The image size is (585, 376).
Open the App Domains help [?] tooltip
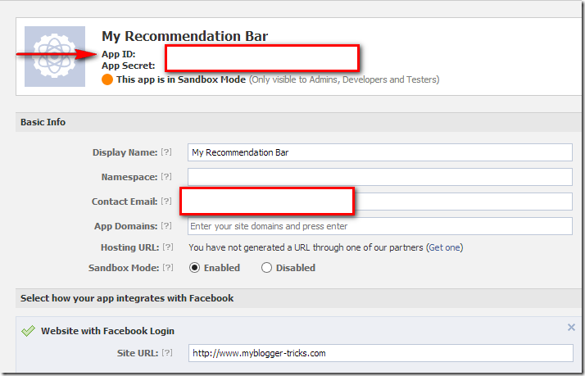click(x=166, y=226)
